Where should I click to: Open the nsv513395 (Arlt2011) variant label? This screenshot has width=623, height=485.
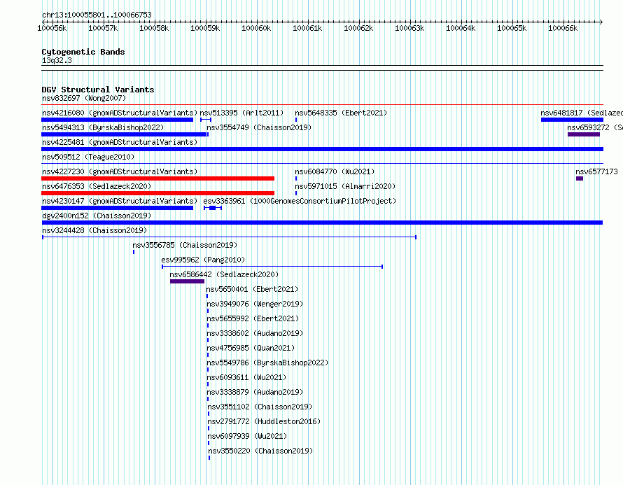click(x=241, y=113)
